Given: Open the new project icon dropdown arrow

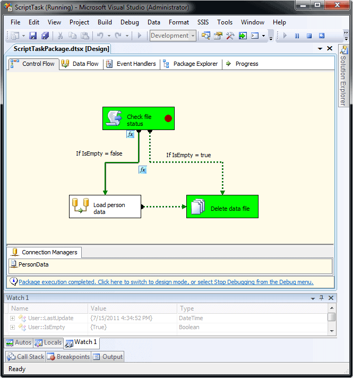Looking at the screenshot, I should point(23,36).
